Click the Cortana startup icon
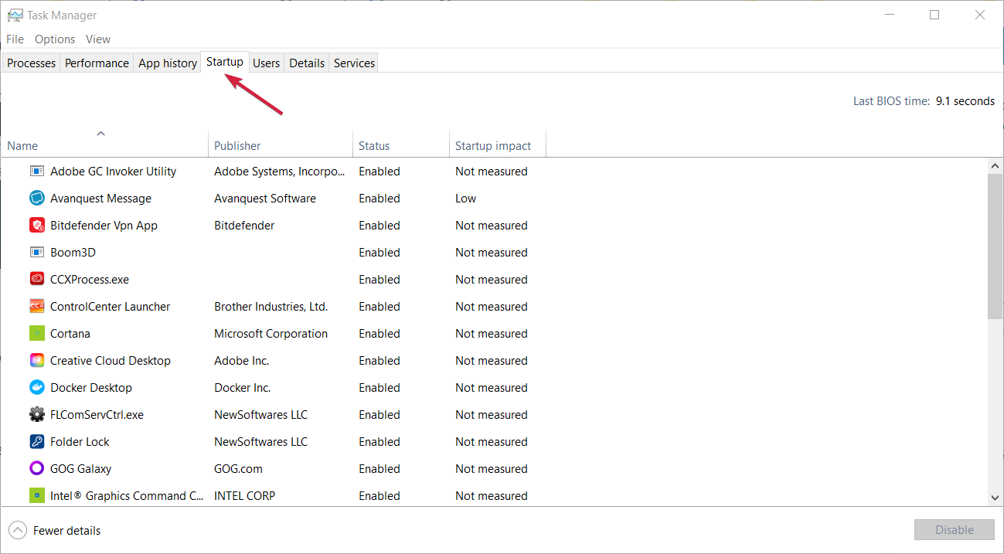The image size is (1004, 554). [x=37, y=333]
